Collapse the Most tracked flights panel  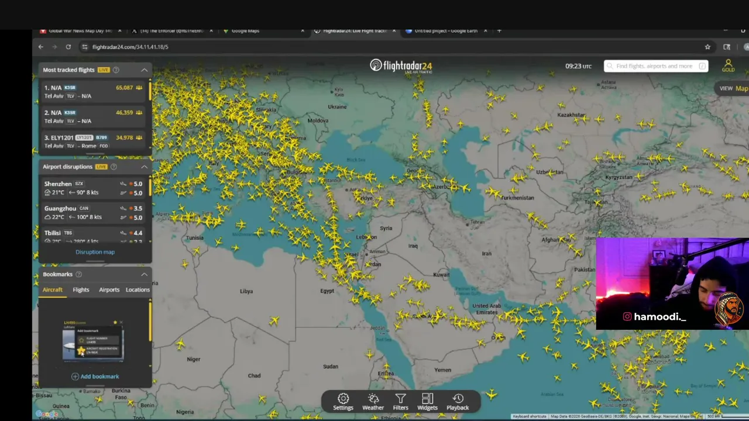point(144,70)
